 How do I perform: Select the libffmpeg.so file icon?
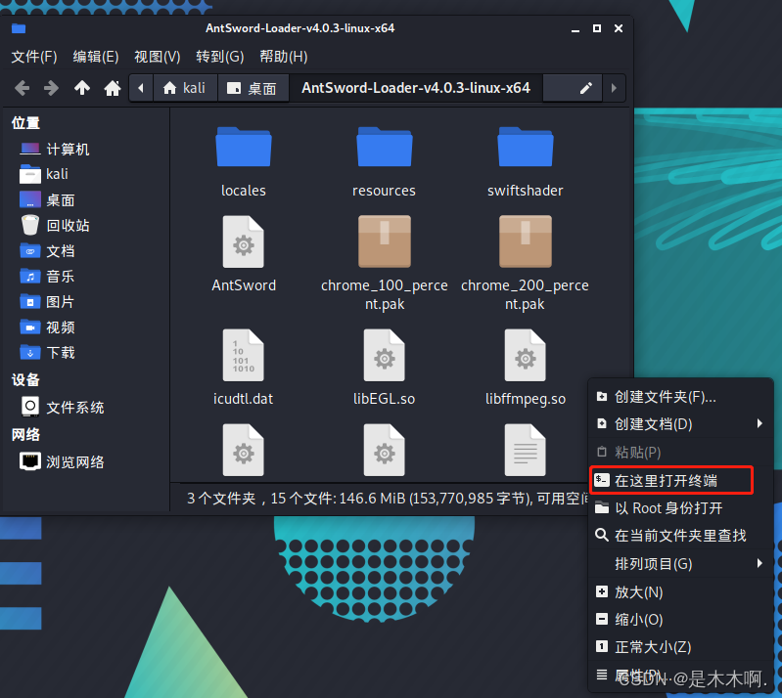pyautogui.click(x=526, y=355)
